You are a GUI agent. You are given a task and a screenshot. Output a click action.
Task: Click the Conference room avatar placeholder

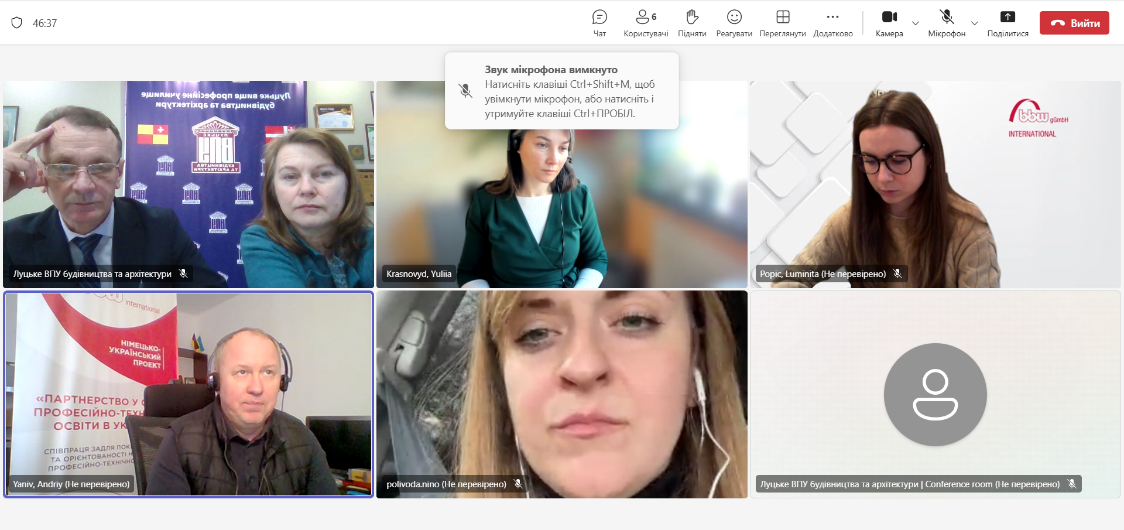(935, 394)
